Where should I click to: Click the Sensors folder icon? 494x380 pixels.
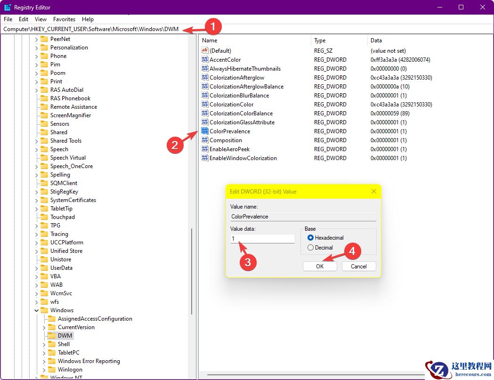pos(44,124)
